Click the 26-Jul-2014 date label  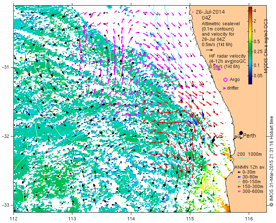[210, 12]
